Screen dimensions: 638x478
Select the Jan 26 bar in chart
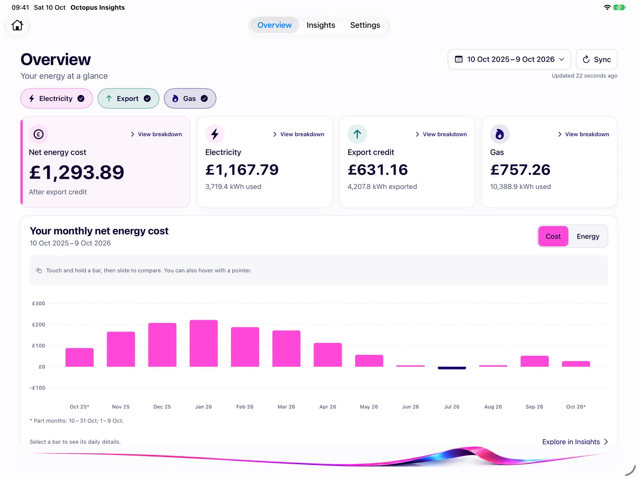[204, 343]
